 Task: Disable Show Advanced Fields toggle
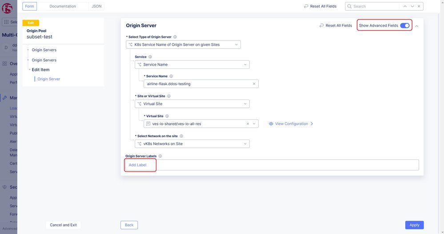tap(404, 26)
